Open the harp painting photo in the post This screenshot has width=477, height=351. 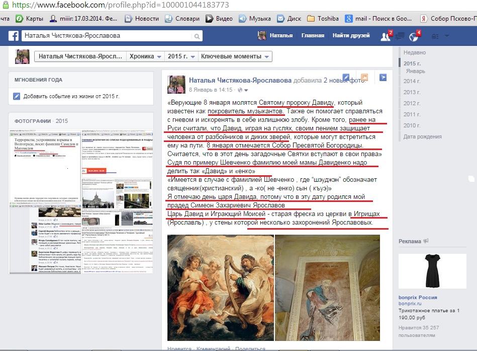pos(221,288)
